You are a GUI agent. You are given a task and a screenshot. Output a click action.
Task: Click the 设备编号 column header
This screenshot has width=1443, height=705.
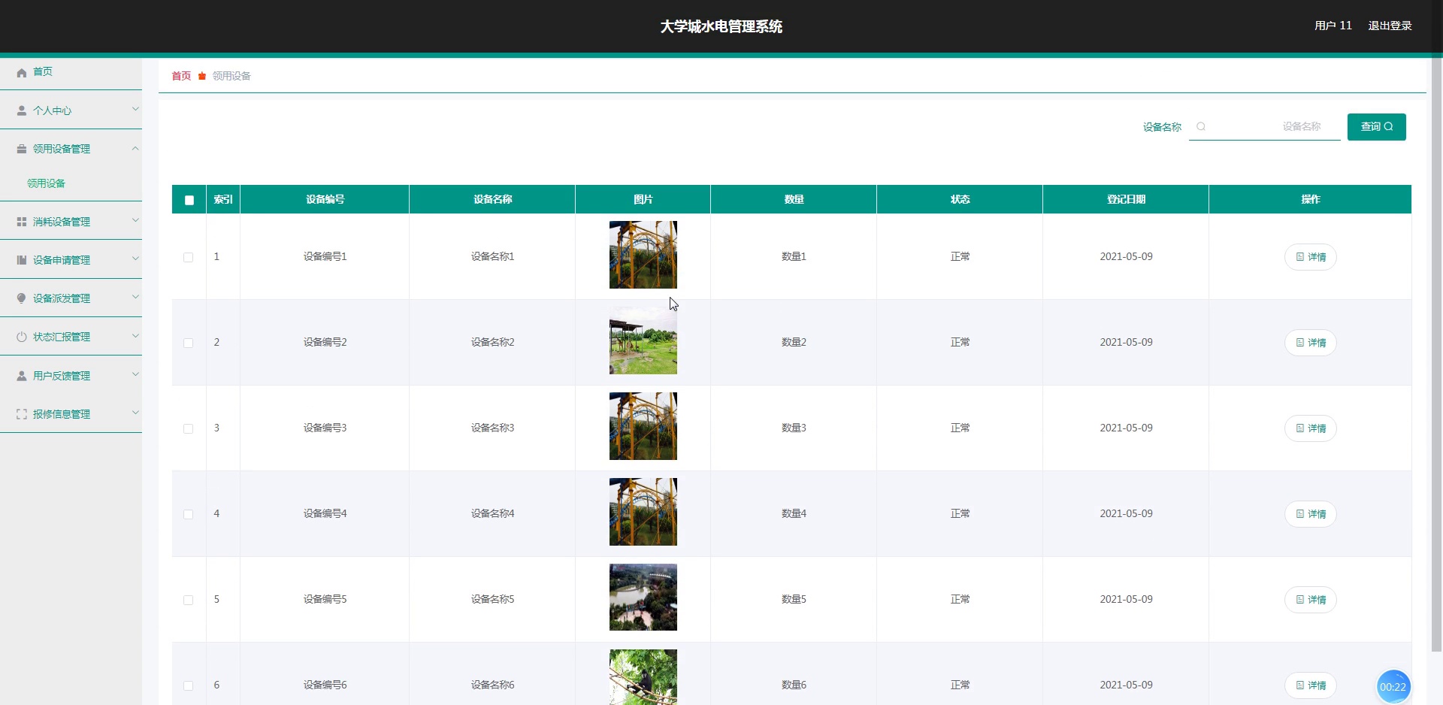coord(325,199)
